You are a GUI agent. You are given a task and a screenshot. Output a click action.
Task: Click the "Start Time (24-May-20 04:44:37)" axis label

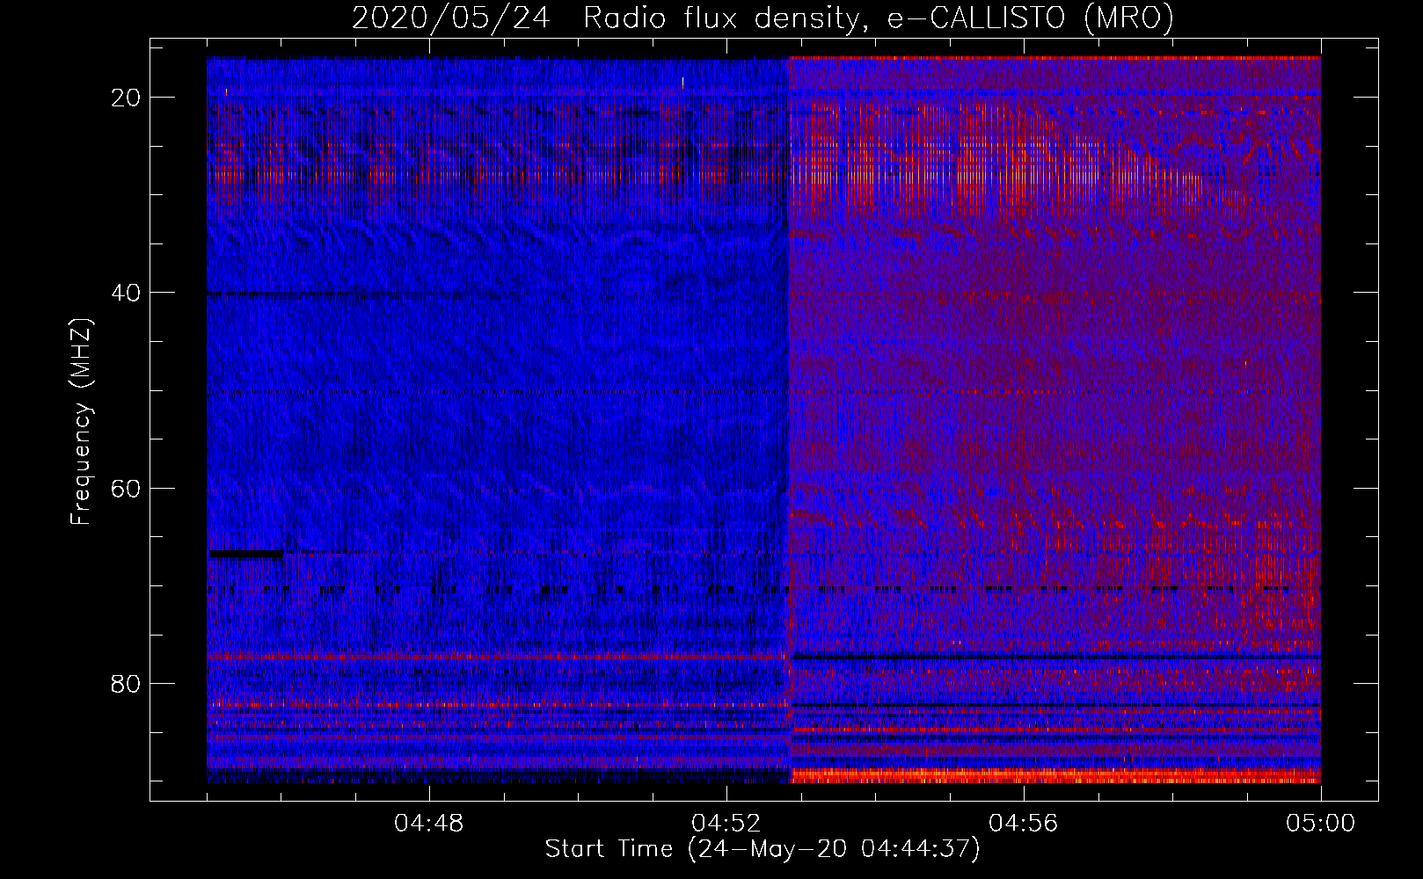[x=763, y=849]
